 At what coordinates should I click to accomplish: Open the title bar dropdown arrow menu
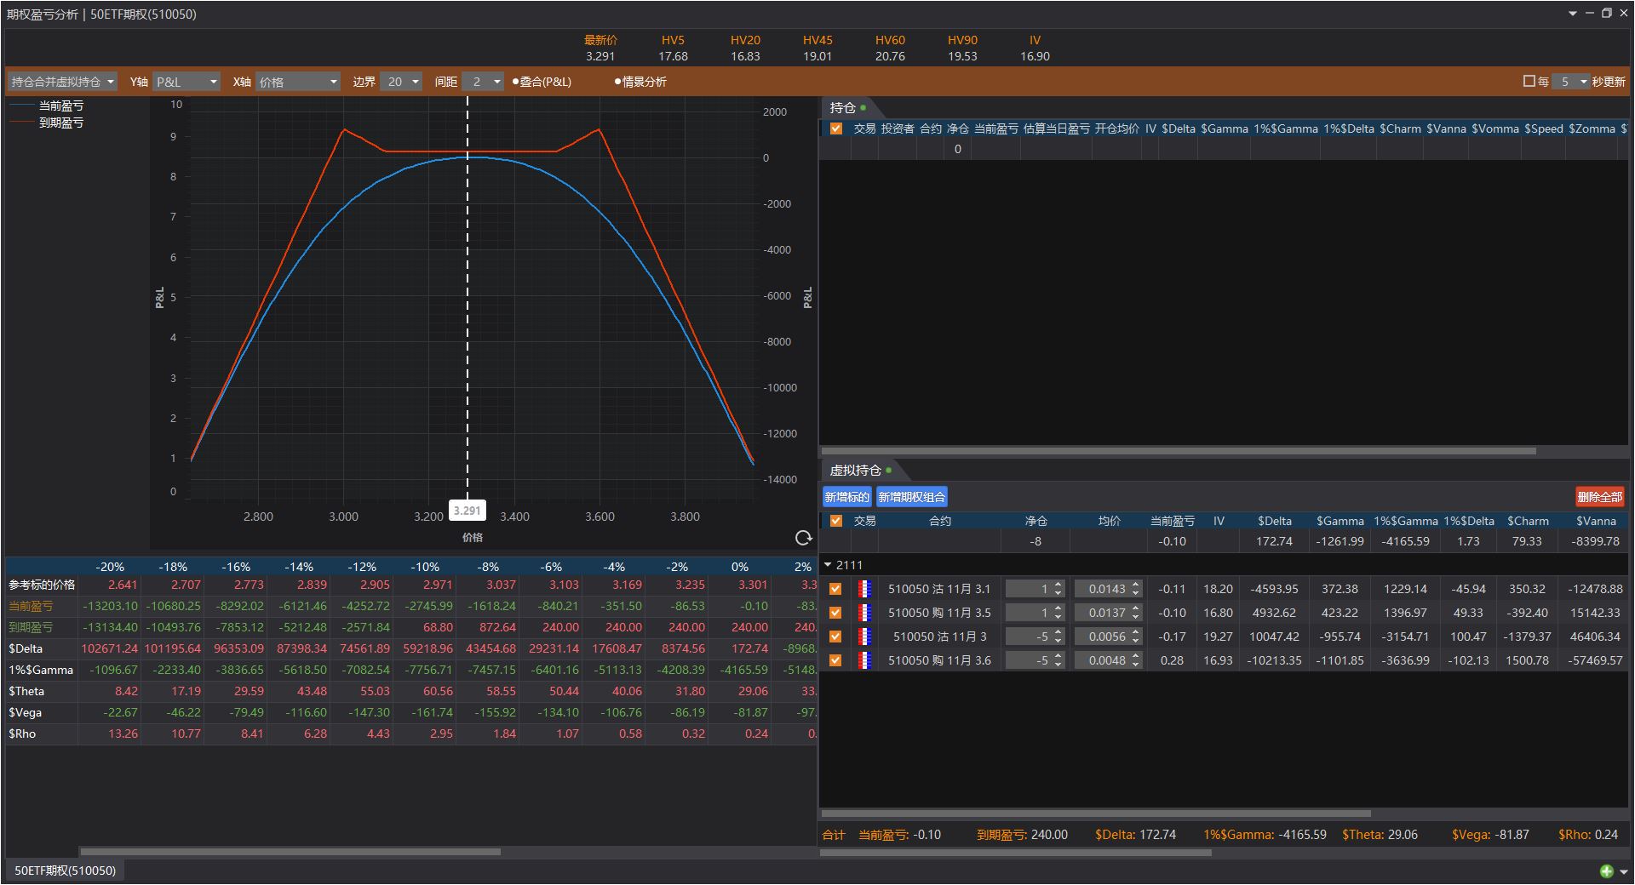[x=1572, y=14]
